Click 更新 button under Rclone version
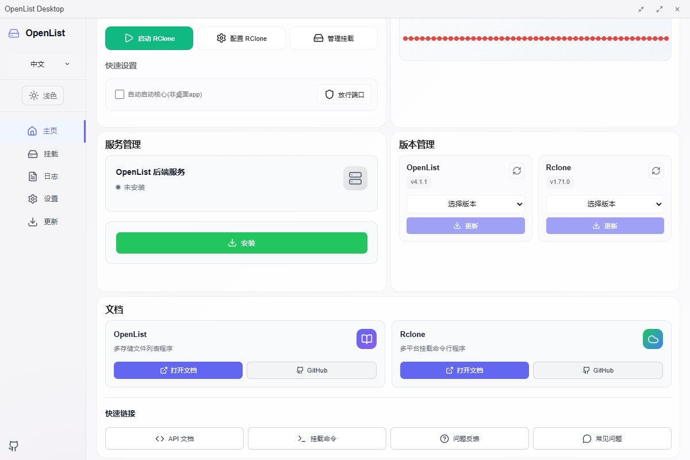This screenshot has height=460, width=690. pyautogui.click(x=605, y=226)
